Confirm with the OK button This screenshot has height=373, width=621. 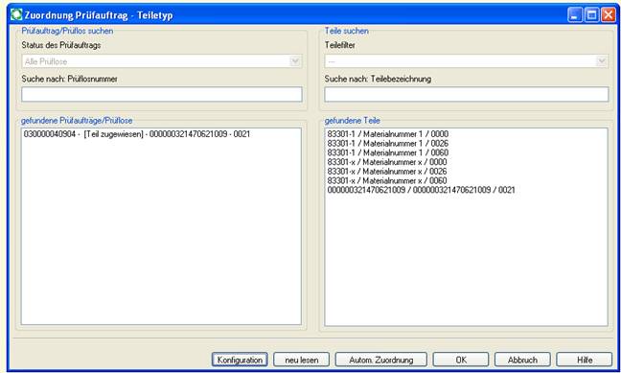461,360
